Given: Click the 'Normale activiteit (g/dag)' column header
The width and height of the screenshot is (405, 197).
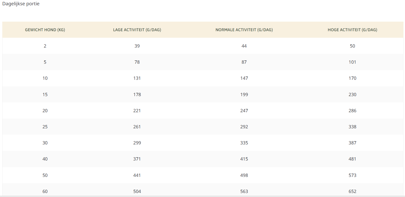Looking at the screenshot, I should (x=244, y=30).
